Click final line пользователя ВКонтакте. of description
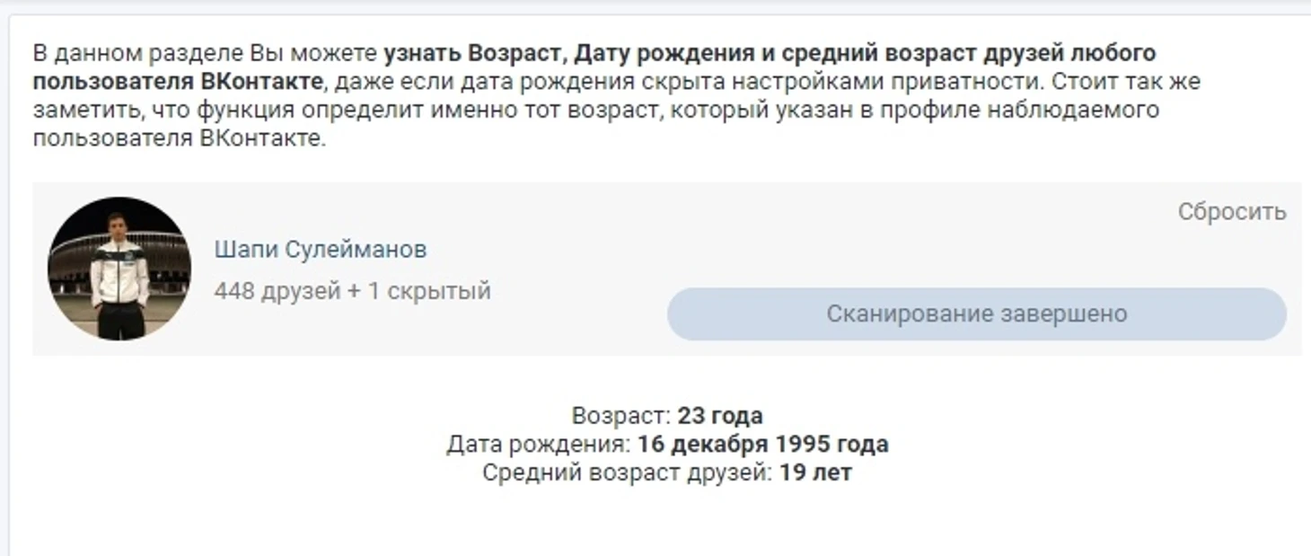 180,139
